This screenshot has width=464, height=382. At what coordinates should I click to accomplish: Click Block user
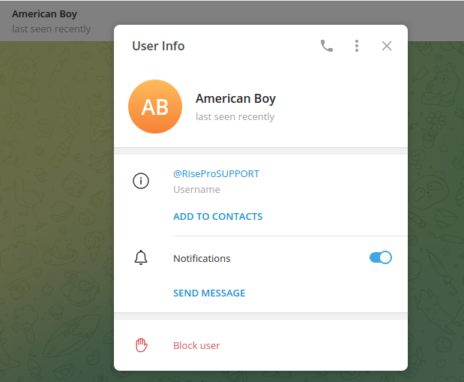click(196, 345)
